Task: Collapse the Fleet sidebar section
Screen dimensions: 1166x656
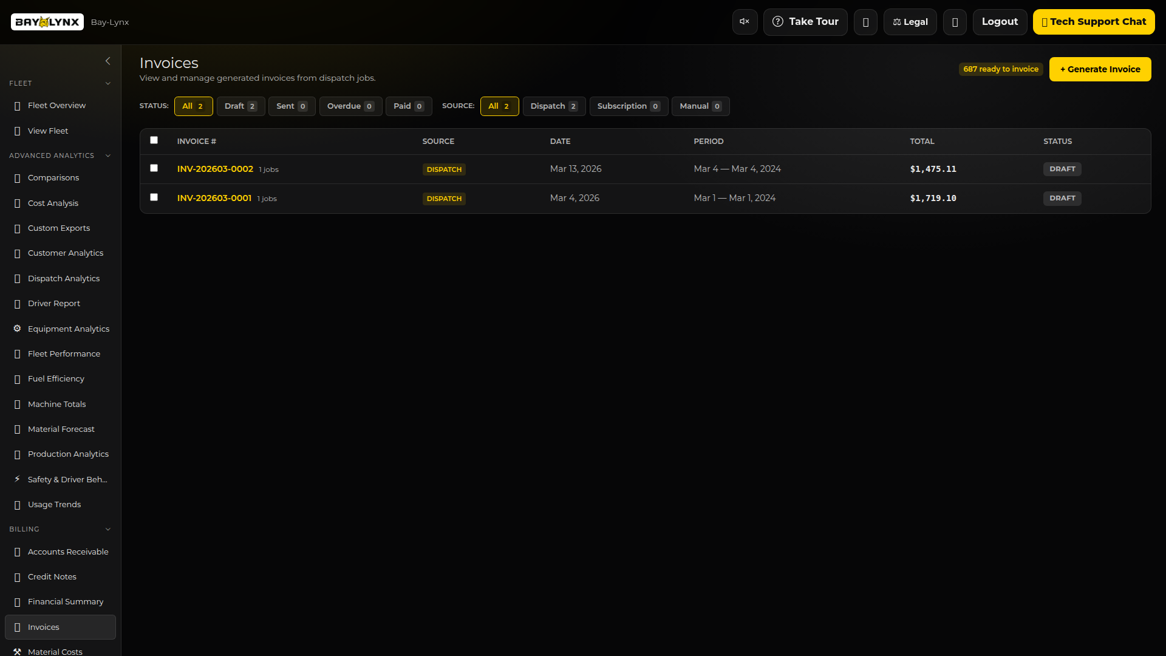Action: click(x=108, y=83)
